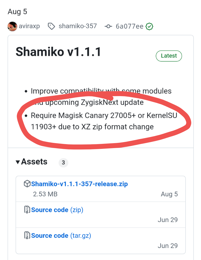Download Shamiko-v1.1.1-357-release.zip
The width and height of the screenshot is (201, 260).
79,184
